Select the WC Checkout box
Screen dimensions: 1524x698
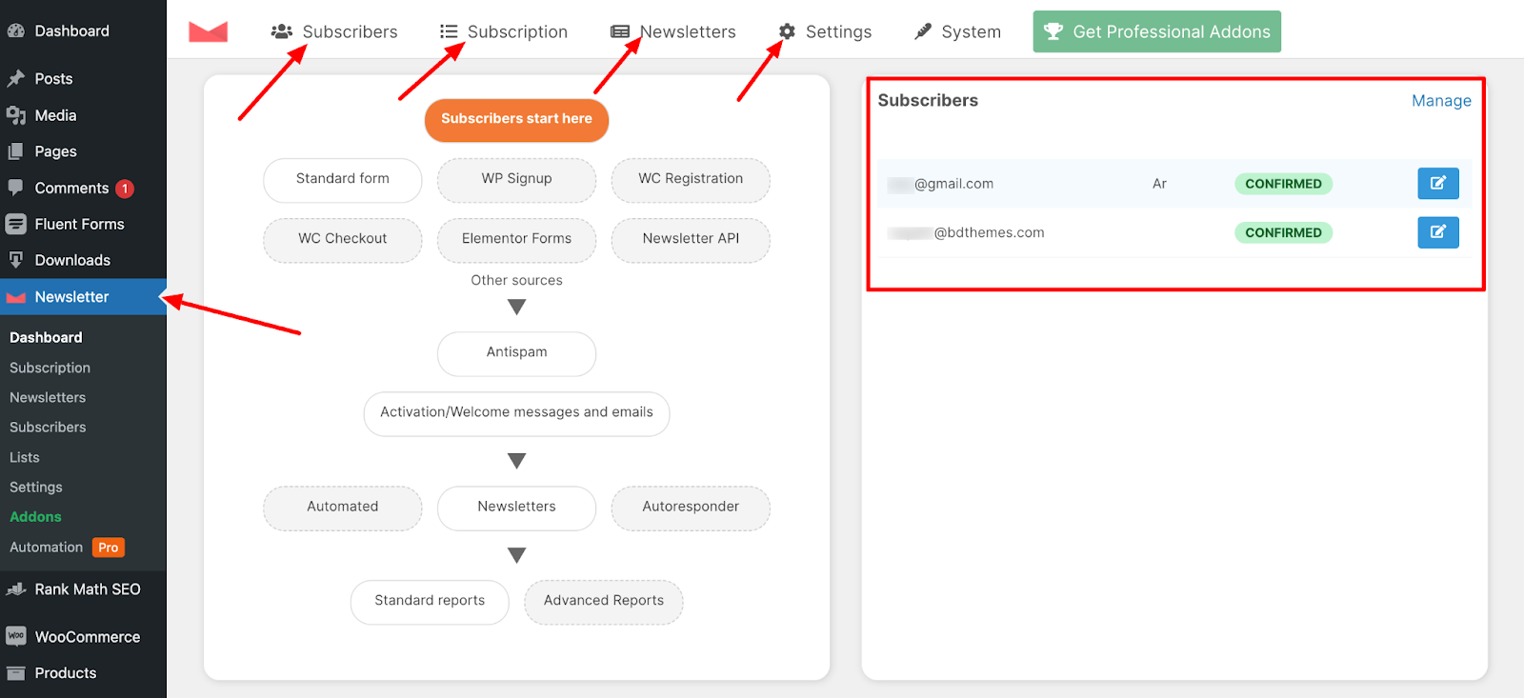(343, 239)
